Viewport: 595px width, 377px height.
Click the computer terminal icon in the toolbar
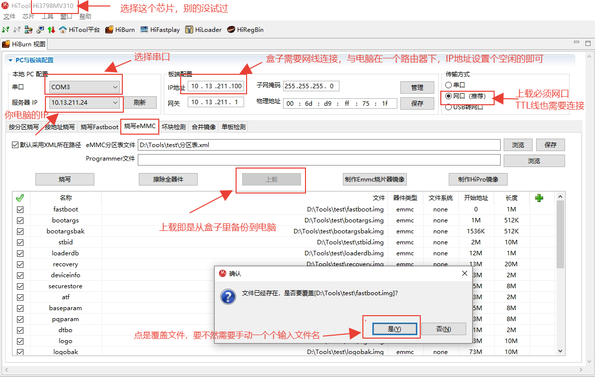[40, 29]
